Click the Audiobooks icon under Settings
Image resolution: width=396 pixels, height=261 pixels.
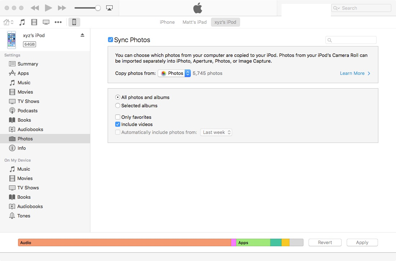click(12, 129)
